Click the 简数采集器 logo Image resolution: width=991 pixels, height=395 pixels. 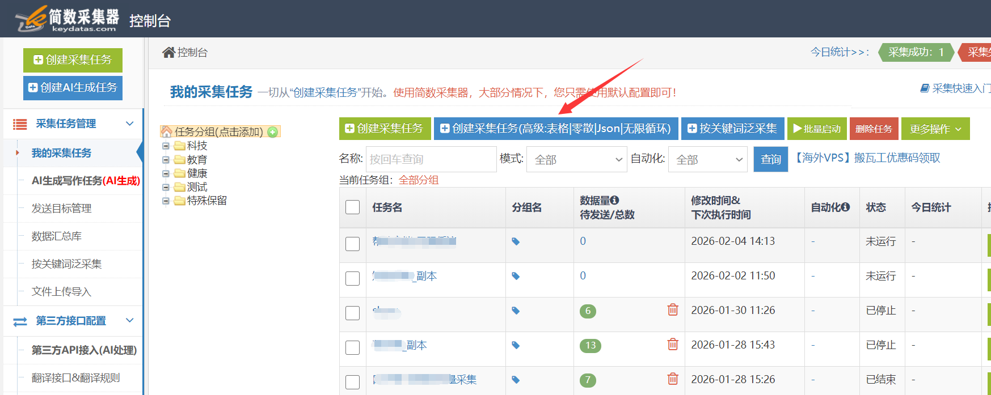67,19
